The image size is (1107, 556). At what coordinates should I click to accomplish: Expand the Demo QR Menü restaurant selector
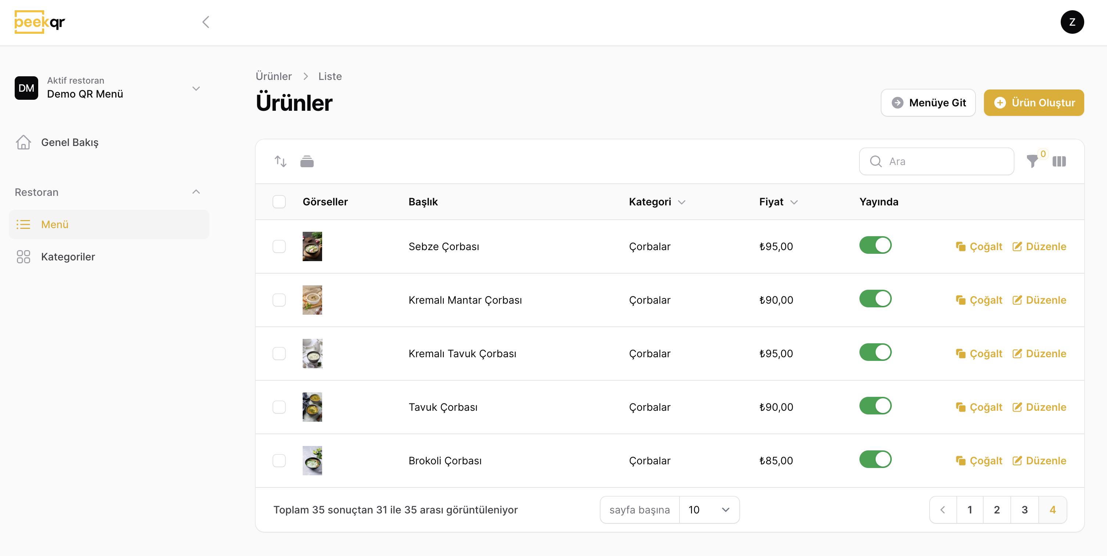click(x=196, y=88)
